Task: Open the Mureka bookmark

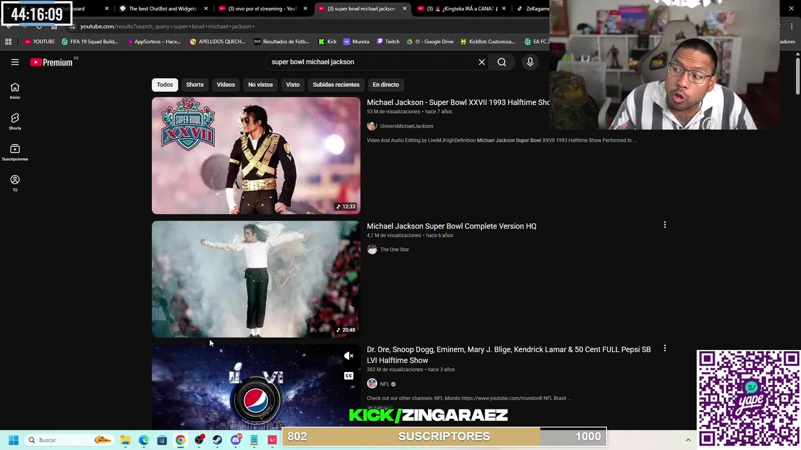Action: [x=356, y=41]
